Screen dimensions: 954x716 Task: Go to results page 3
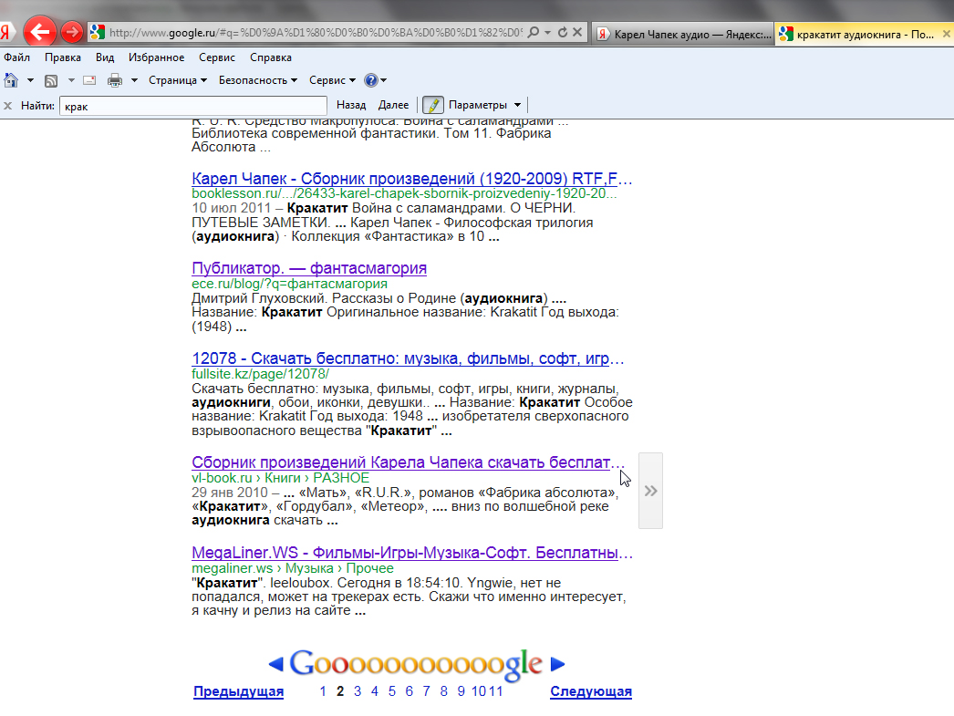coord(358,691)
